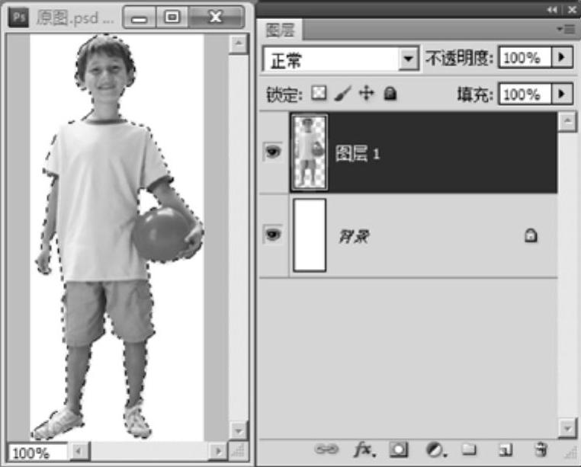Switch to the 图层 panel tab
The width and height of the screenshot is (581, 467).
281,30
